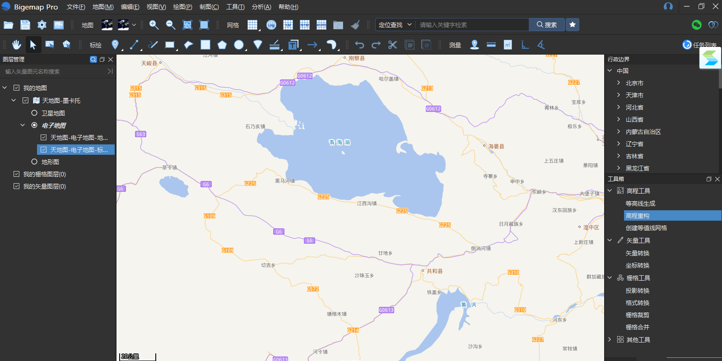Uncheck the 我的矢量图层(0) layer checkbox
The image size is (722, 361).
(17, 186)
